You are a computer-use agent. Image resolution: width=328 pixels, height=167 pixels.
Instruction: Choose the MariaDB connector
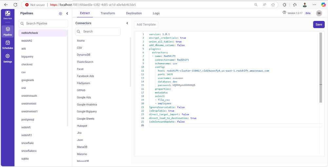point(82,147)
